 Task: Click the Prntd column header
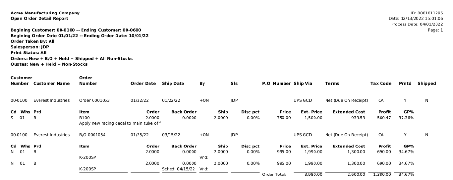pyautogui.click(x=405, y=84)
